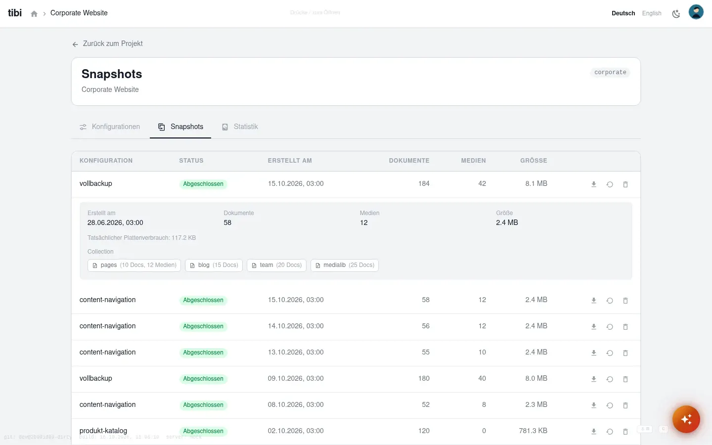712x445 pixels.
Task: Delete the produkt-katalog snapshot
Action: [625, 431]
